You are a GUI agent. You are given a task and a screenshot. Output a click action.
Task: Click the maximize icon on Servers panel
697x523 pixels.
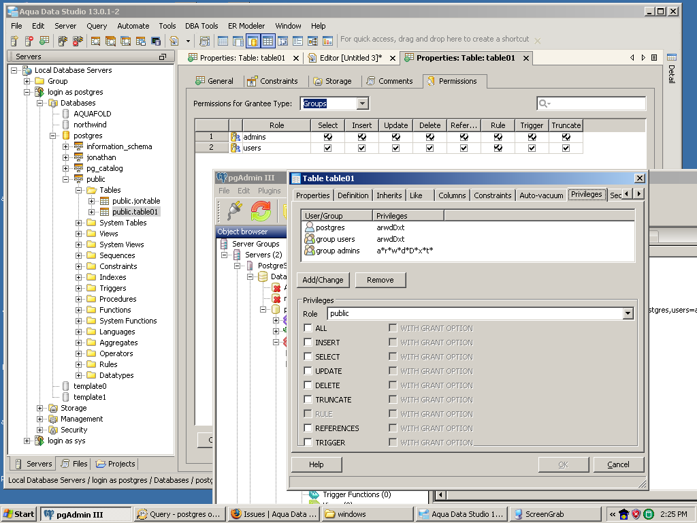pyautogui.click(x=163, y=57)
